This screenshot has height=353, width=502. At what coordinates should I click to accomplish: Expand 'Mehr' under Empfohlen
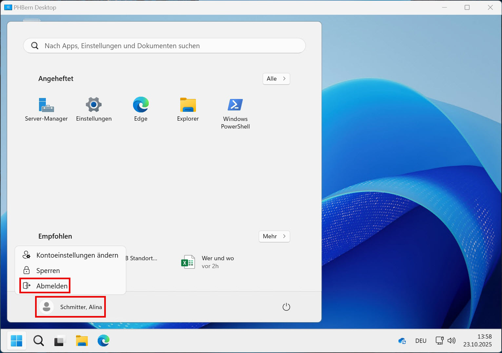[274, 236]
